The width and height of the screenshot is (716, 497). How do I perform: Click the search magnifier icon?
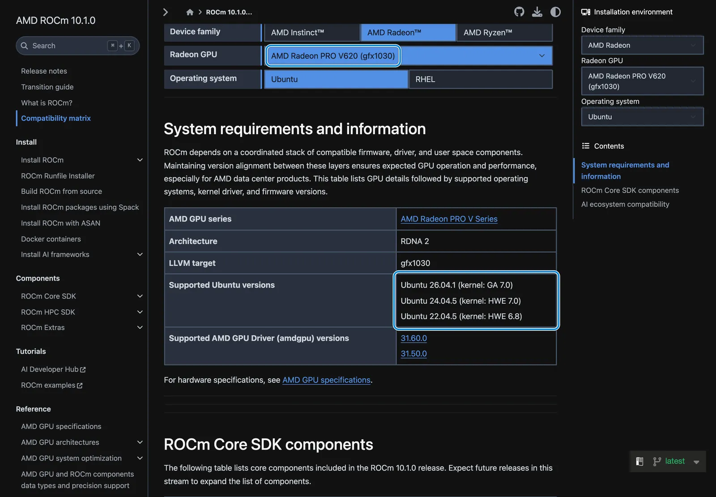(x=25, y=46)
